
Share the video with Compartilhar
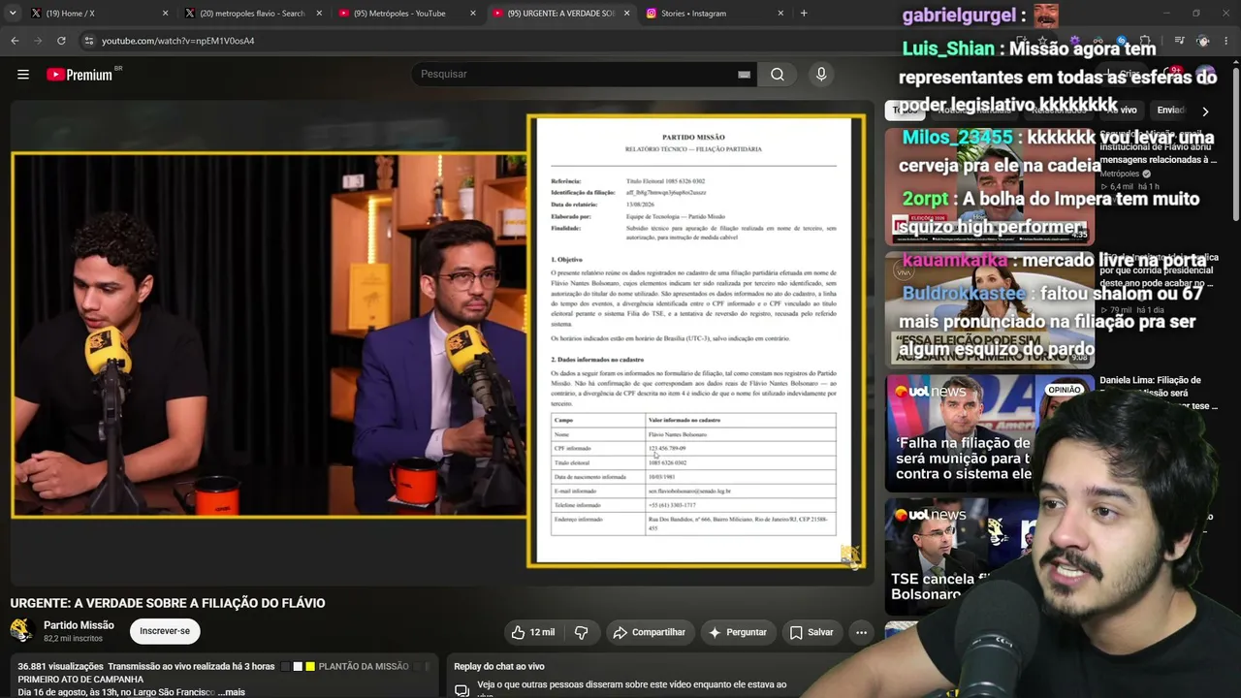pyautogui.click(x=650, y=632)
